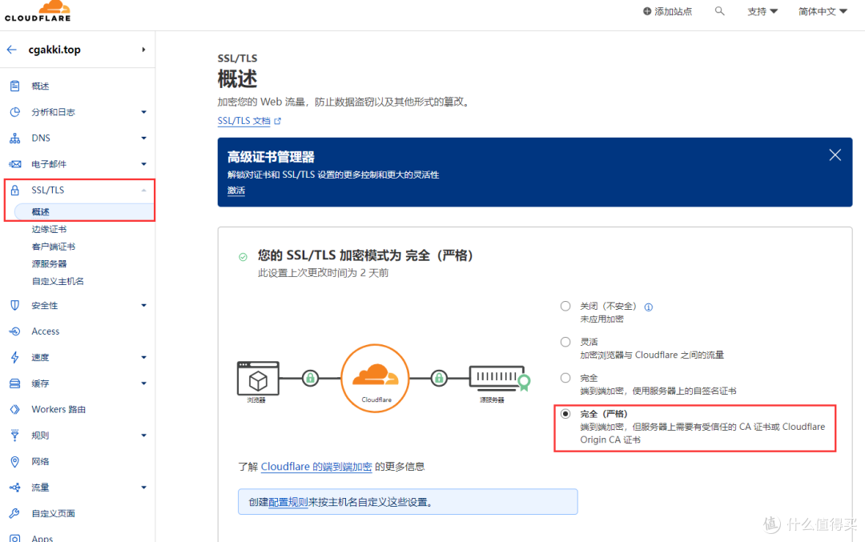The width and height of the screenshot is (865, 542).
Task: Click the 规则 funnel icon
Action: [15, 435]
